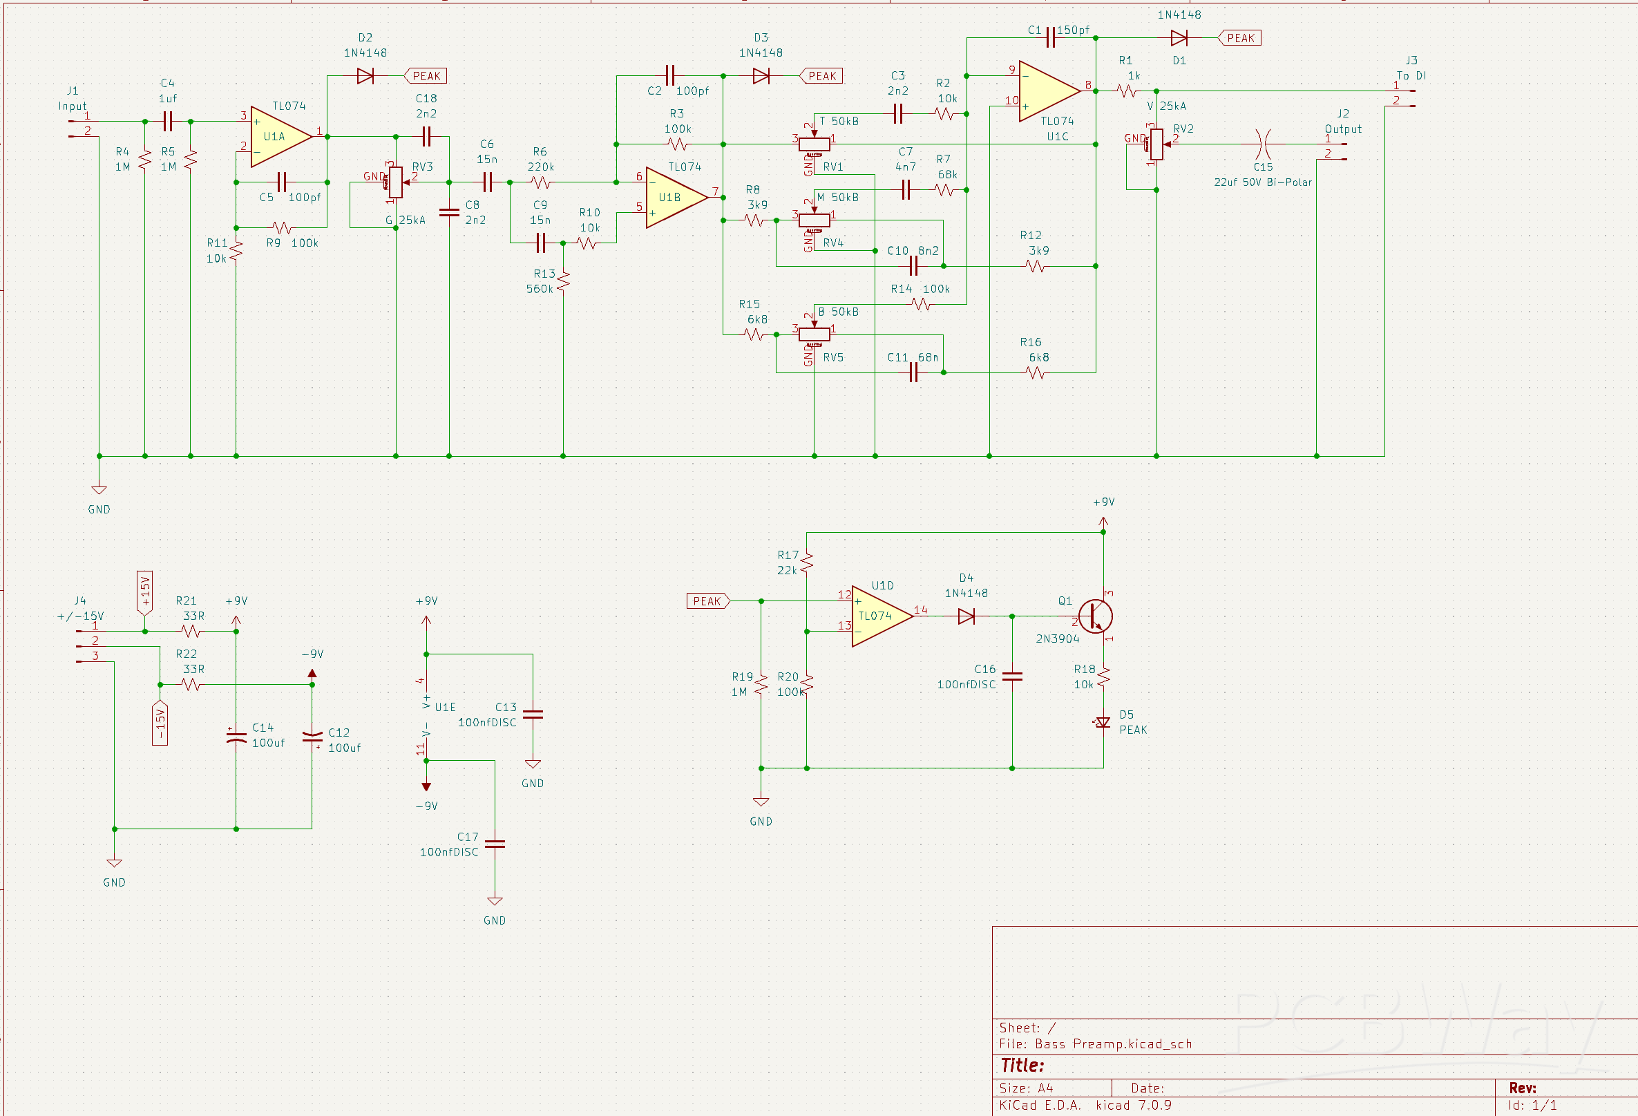Select resistor R13 560k symbol

(563, 282)
